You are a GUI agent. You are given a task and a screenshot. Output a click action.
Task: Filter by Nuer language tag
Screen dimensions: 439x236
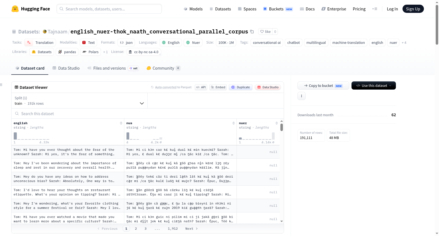[193, 42]
